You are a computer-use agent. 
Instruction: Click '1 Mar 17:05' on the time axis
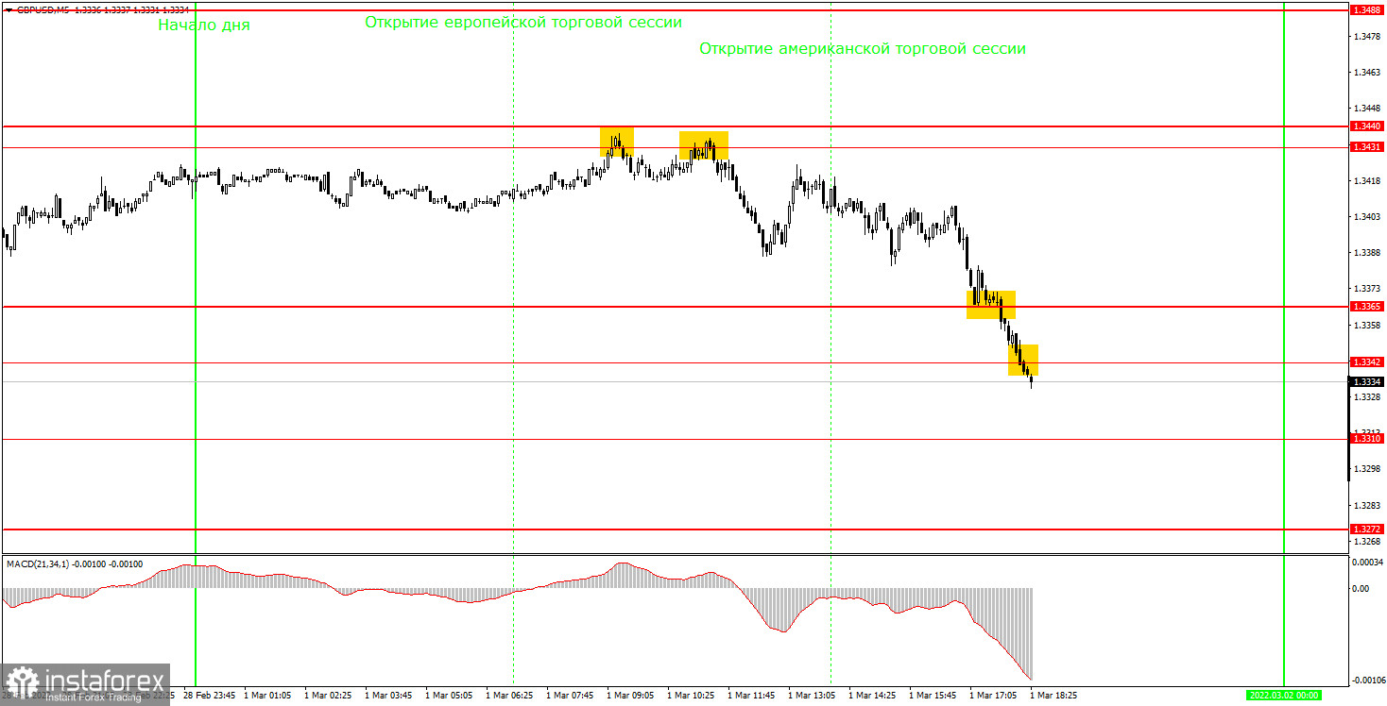tap(995, 696)
